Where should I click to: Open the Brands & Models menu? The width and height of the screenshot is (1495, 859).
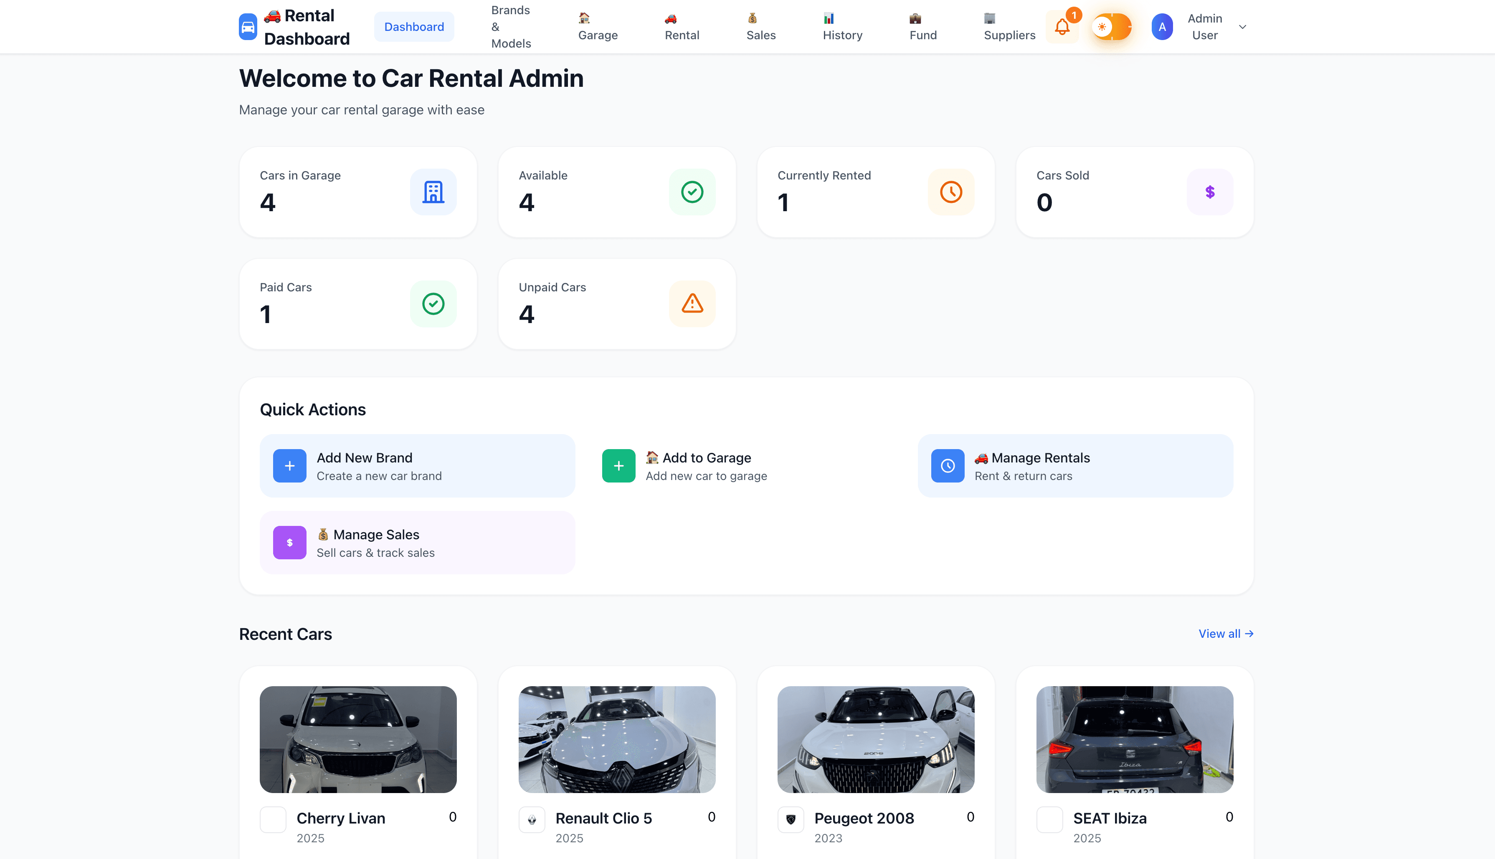pyautogui.click(x=511, y=27)
